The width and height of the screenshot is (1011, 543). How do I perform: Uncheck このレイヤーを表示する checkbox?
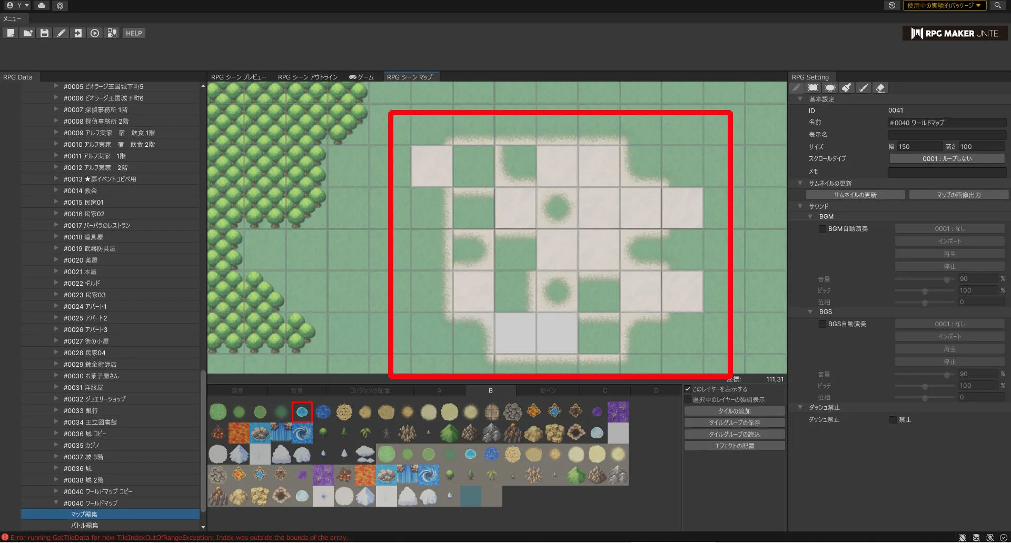point(688,389)
